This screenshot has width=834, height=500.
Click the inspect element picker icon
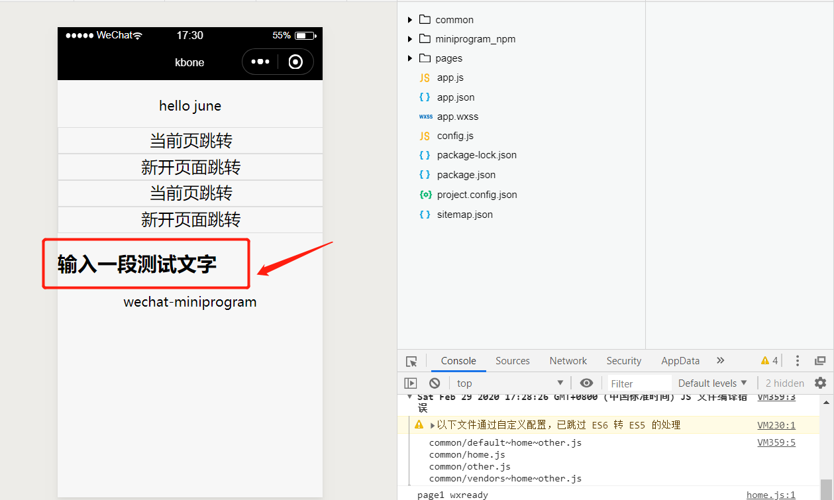pyautogui.click(x=411, y=361)
